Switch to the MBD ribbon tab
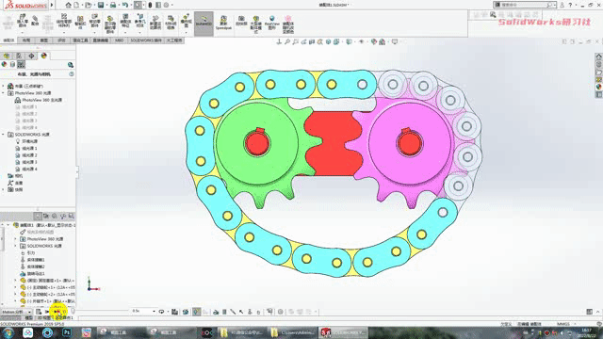Image resolution: width=603 pixels, height=339 pixels. coord(120,40)
